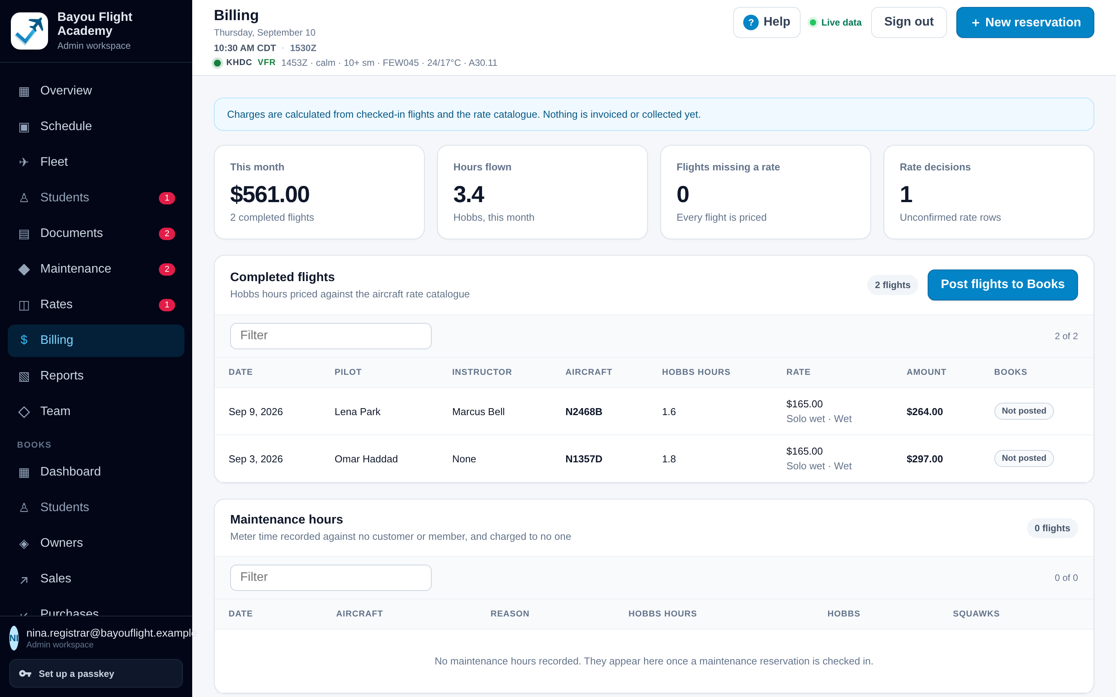1116x697 pixels.
Task: Click the This month $561.00 card
Action: [x=319, y=192]
